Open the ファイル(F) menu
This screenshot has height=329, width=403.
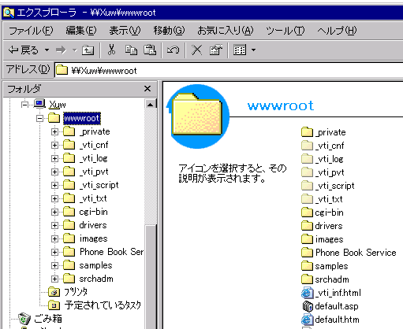point(31,31)
